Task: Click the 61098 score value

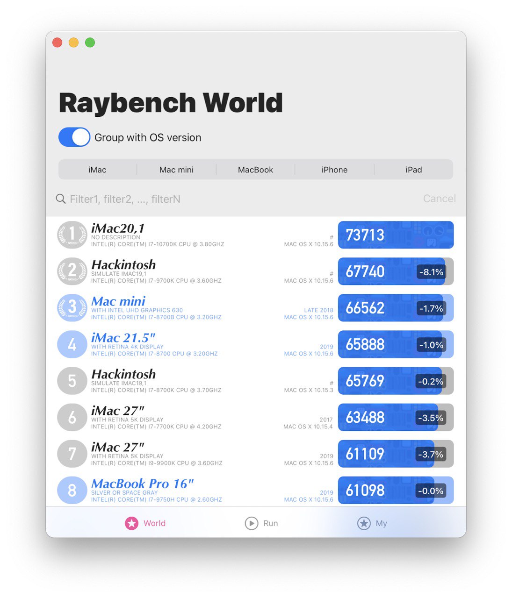Action: (365, 490)
